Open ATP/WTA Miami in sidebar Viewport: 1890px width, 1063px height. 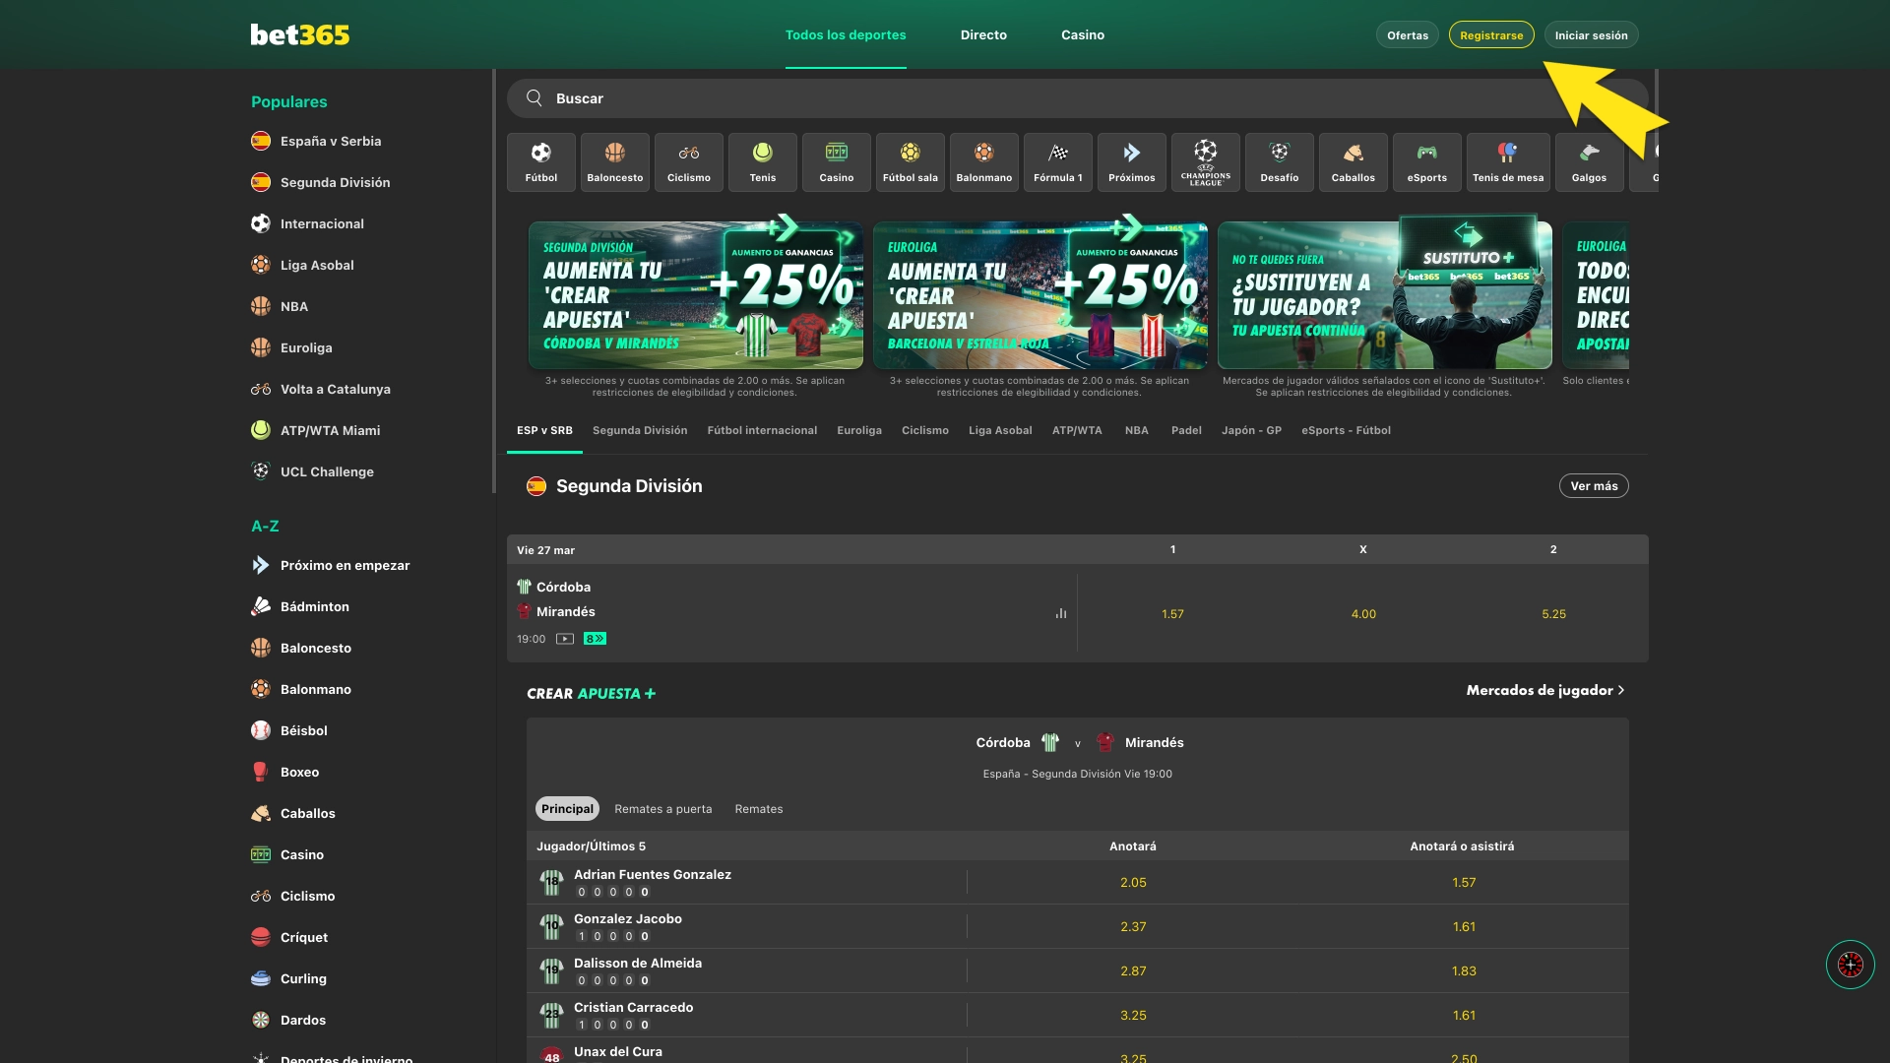330,430
